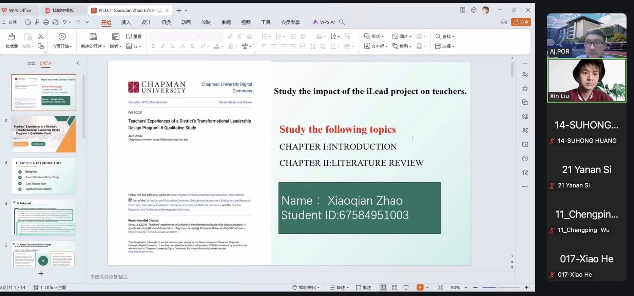Click the bulleted list icon
The image size is (634, 296).
pyautogui.click(x=264, y=36)
